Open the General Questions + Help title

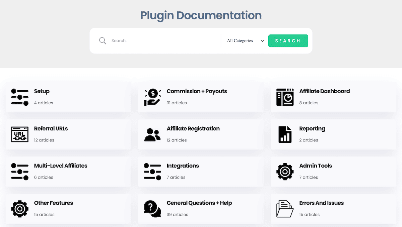point(199,203)
